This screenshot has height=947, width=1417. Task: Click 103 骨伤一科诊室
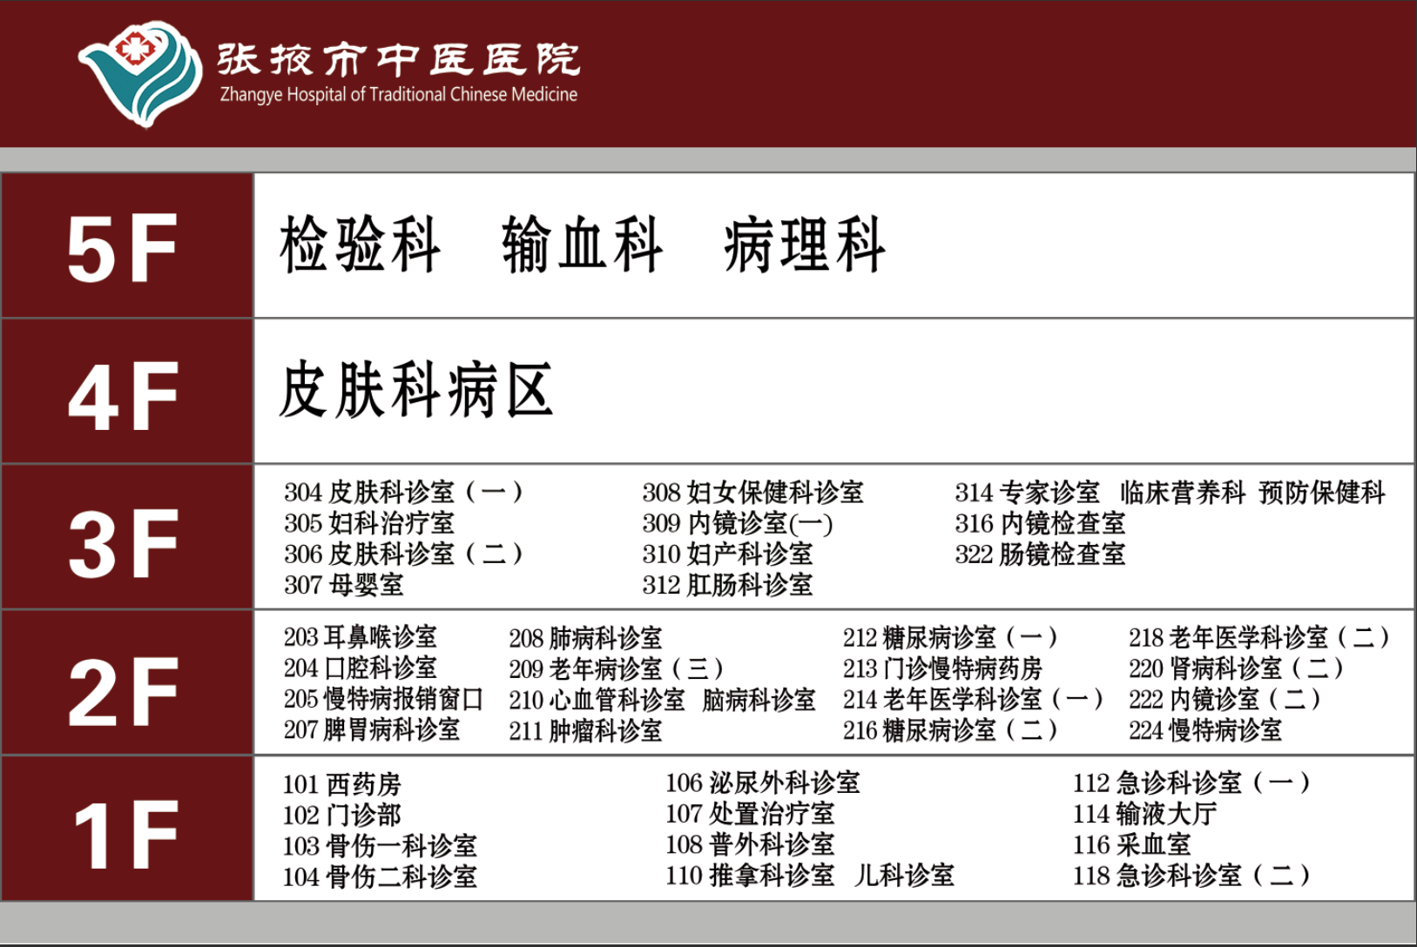pos(380,846)
